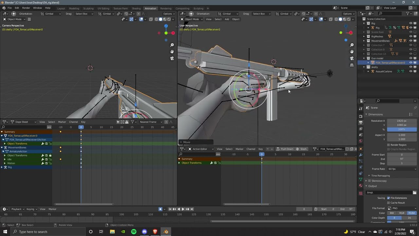Click the Play animation button

pyautogui.click(x=183, y=209)
